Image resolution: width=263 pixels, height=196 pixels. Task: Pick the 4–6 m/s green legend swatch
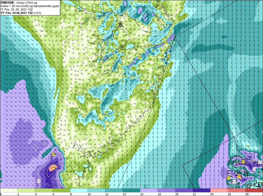(x=44, y=190)
